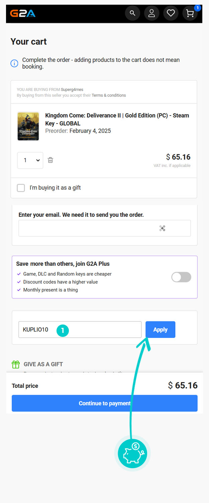Open Kingdom Come Deliverance II cover thumbnail

tap(28, 126)
